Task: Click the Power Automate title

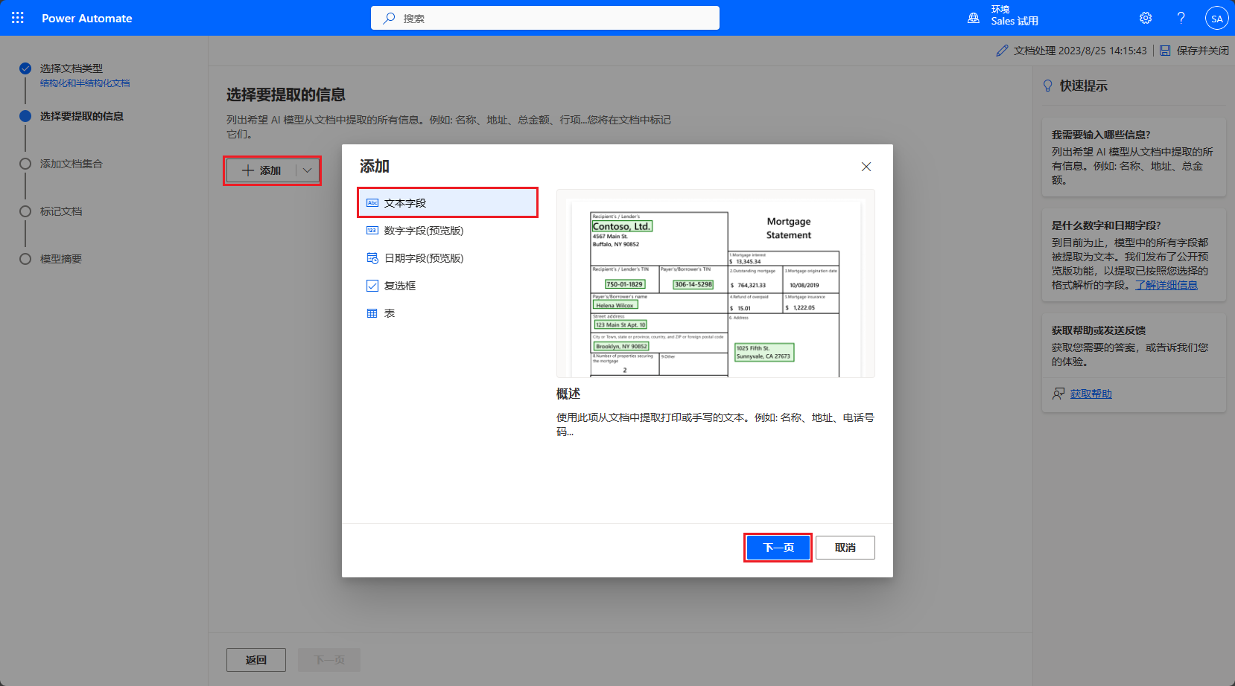Action: [86, 18]
